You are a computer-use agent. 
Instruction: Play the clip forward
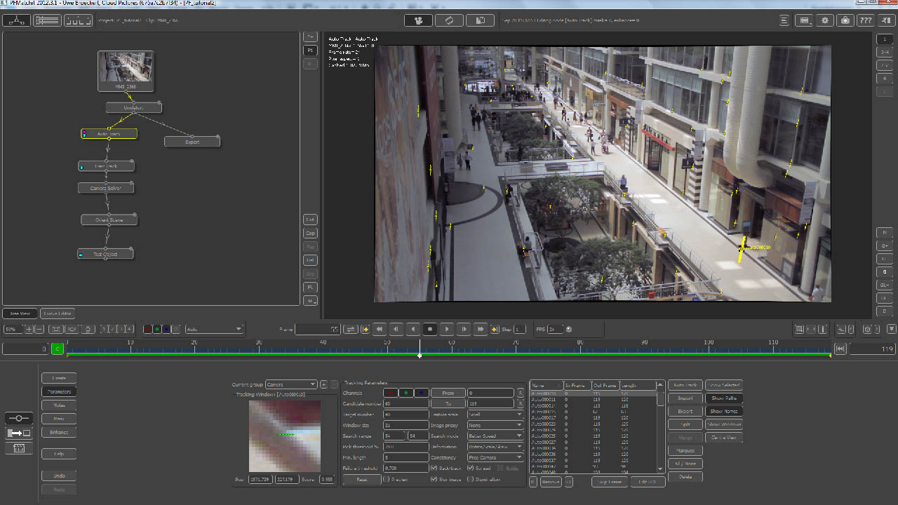(x=447, y=329)
